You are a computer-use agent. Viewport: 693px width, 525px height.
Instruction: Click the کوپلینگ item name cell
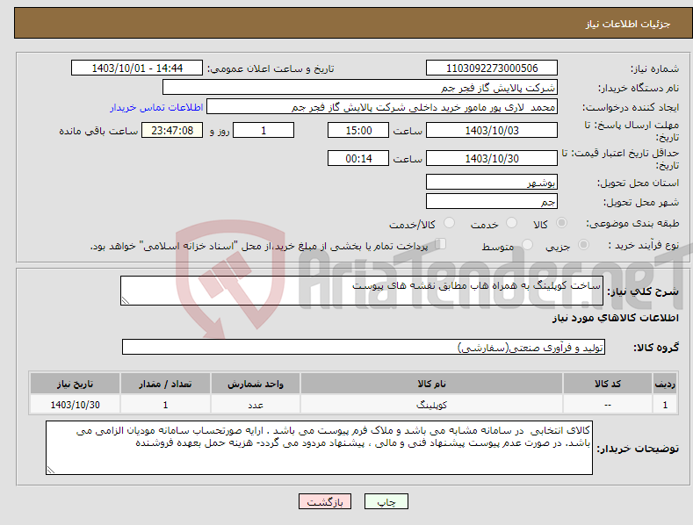pos(431,405)
